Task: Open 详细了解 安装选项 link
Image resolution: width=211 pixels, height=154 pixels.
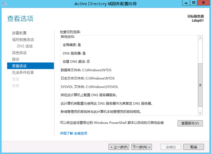Action: (74, 133)
